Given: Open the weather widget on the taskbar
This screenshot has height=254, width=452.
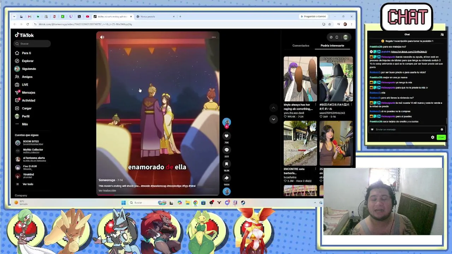Looking at the screenshot, I should pos(21,203).
